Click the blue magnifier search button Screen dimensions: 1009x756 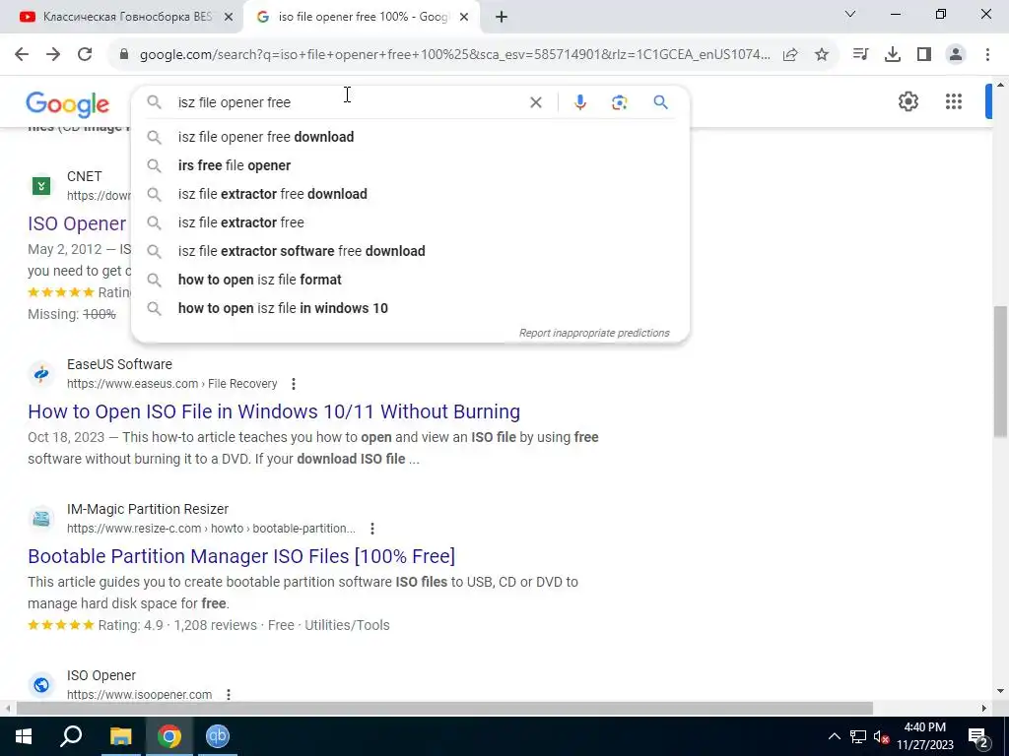tap(660, 102)
